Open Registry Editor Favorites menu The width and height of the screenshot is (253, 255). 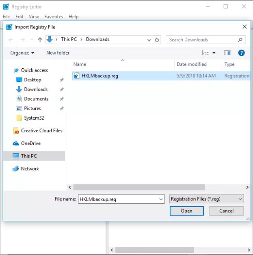(54, 17)
